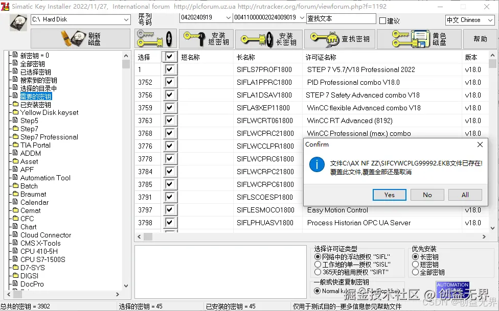Screen dimensions: 499x311
Task: Click the table vertical scrollbar down arrow
Action: point(493,228)
